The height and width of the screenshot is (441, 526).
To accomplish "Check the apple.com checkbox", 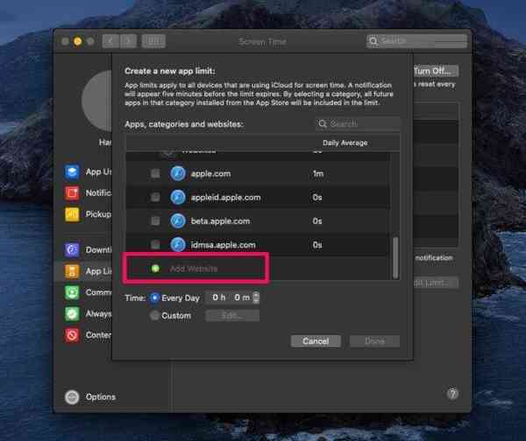I will pos(155,173).
